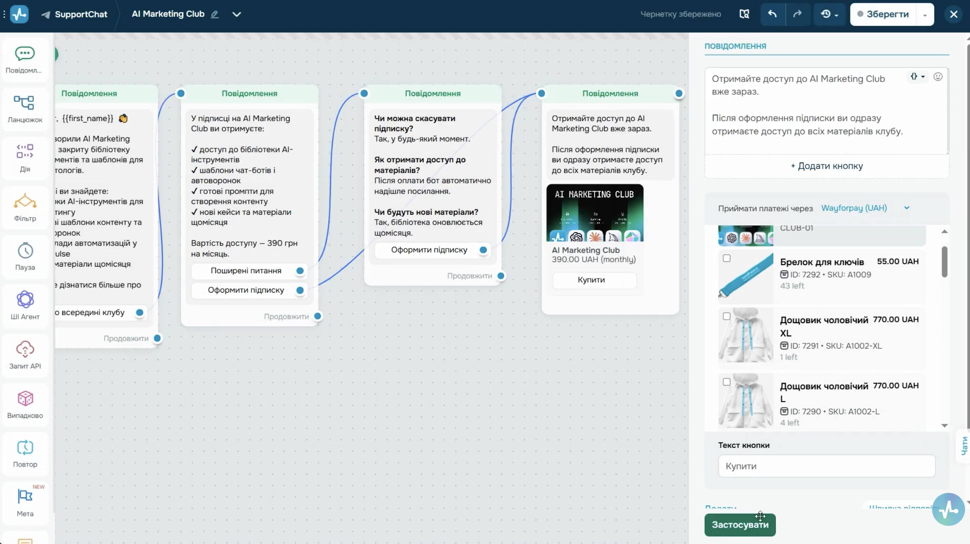Click the Чернетку збережено status text
970x544 pixels.
(x=680, y=14)
